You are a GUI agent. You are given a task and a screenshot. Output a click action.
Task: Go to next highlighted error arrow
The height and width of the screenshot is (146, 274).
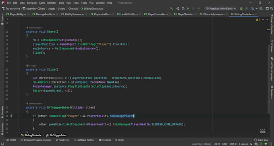(x=268, y=20)
